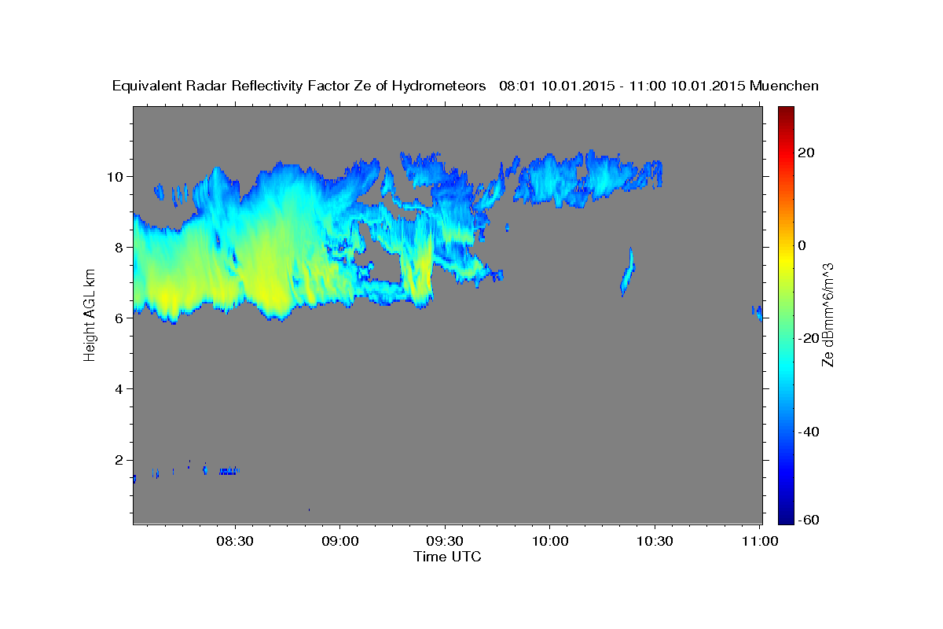Click the '09:30' time axis label
Screen dimensions: 943x629
445,541
